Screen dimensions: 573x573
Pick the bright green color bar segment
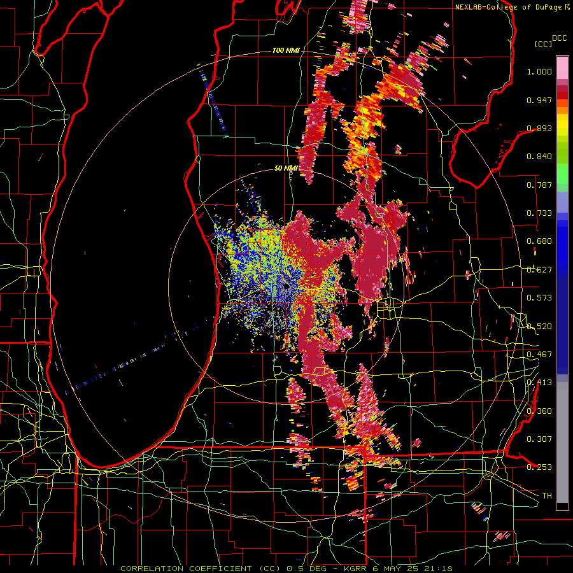(562, 174)
